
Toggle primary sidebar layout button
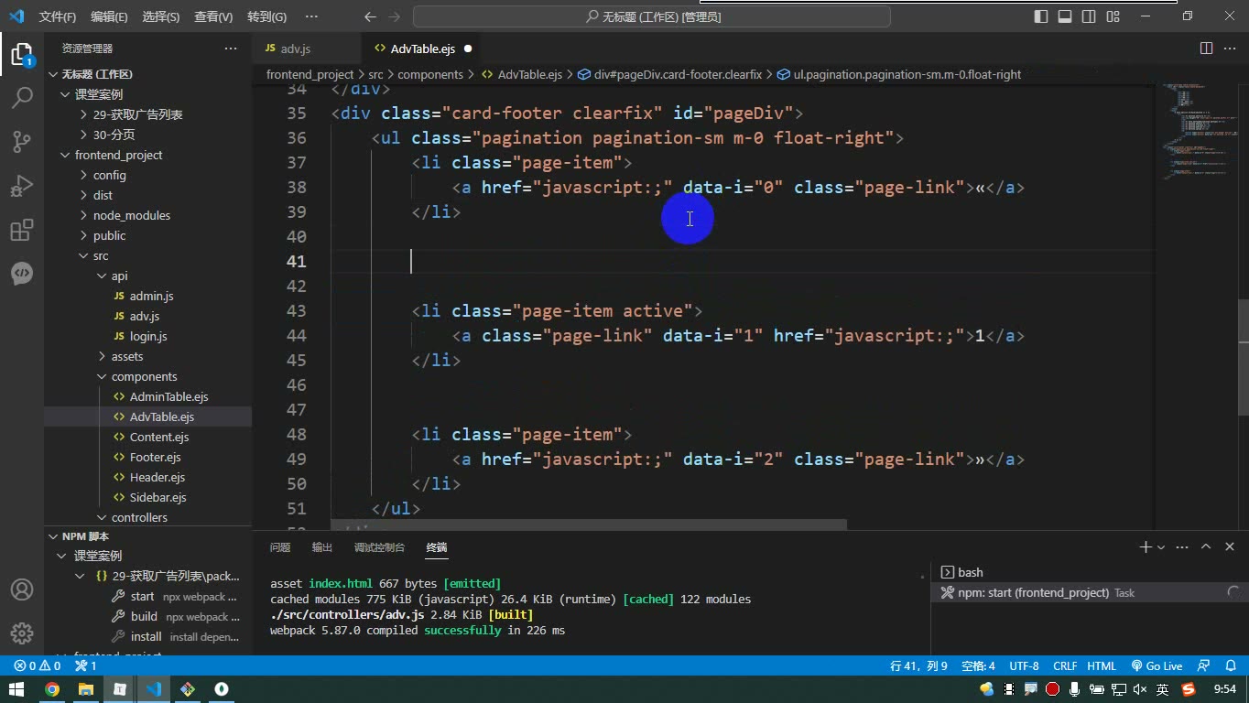tap(1041, 16)
